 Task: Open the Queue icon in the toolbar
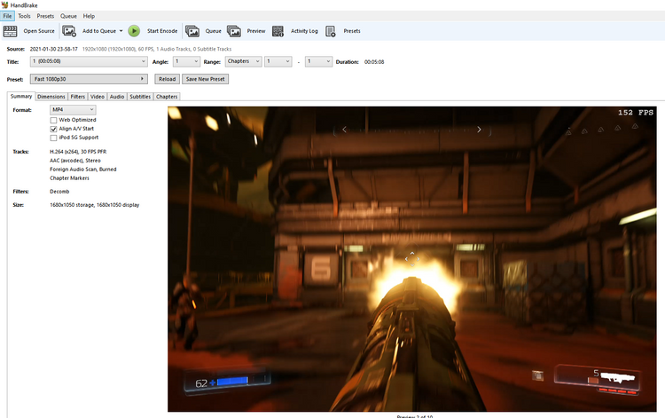click(192, 31)
